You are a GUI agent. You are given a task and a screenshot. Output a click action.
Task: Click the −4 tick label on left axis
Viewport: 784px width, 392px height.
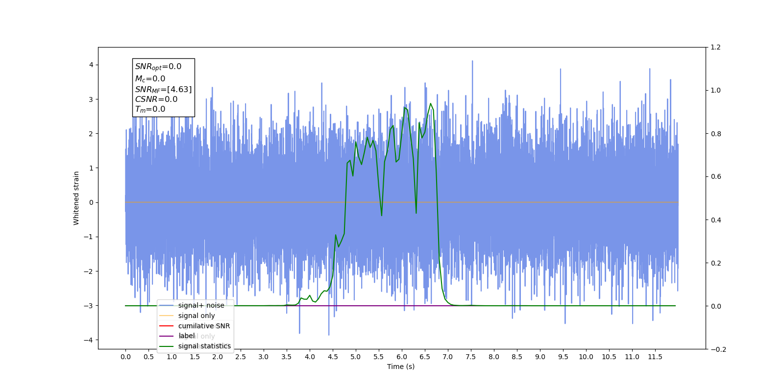(x=88, y=340)
